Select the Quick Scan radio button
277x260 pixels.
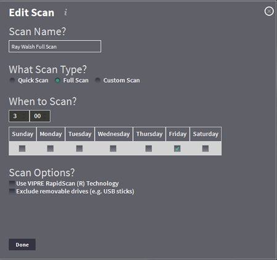point(12,80)
